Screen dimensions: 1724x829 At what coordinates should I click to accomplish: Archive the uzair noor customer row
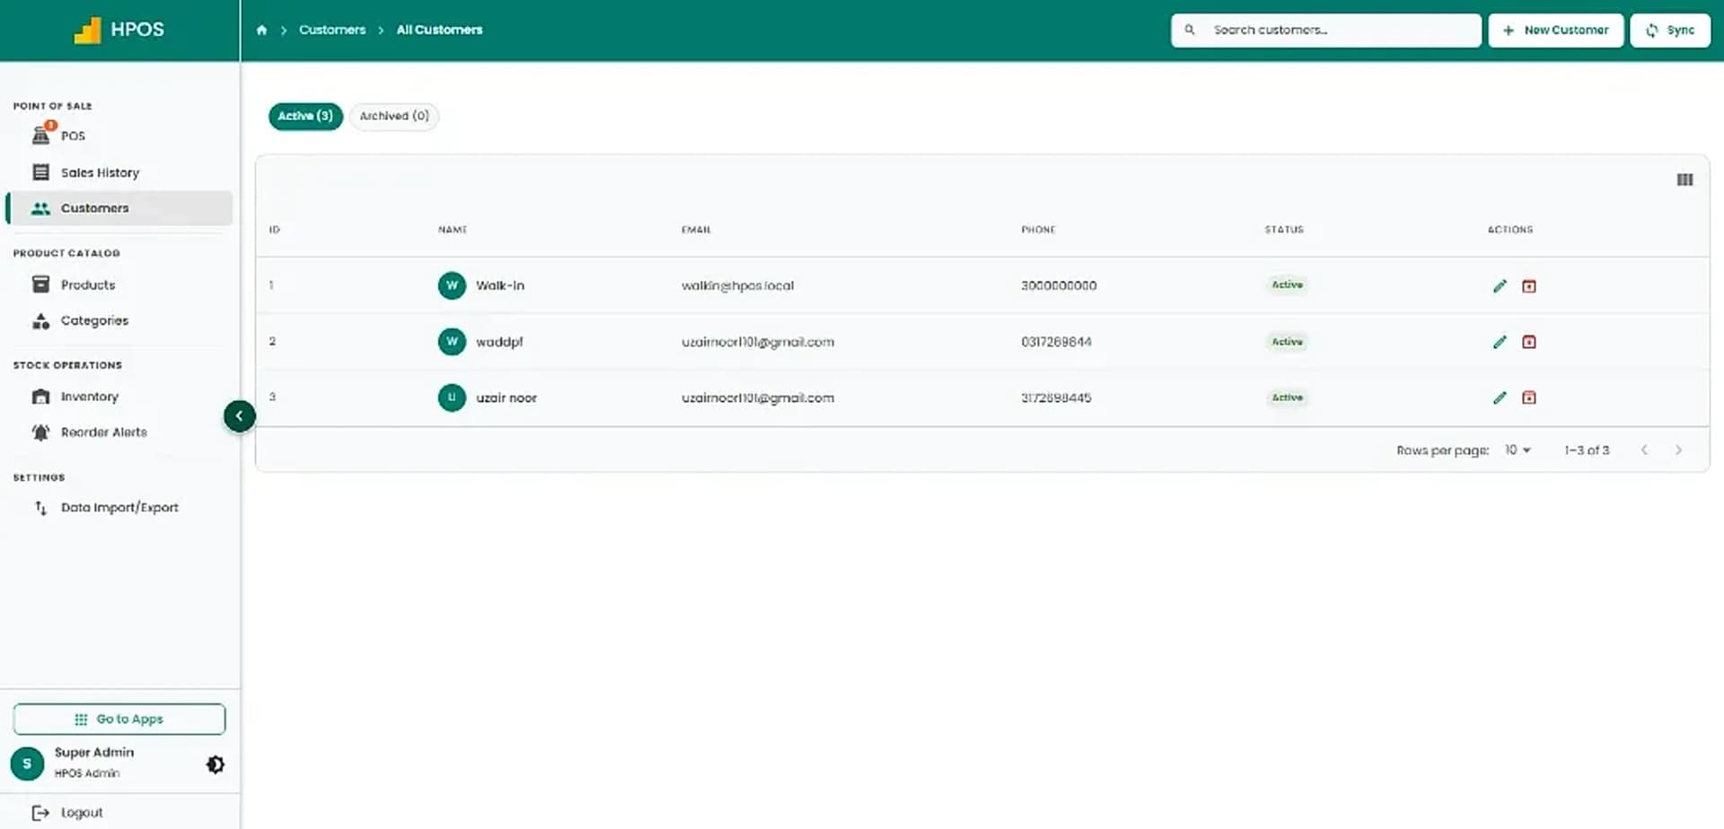1529,397
